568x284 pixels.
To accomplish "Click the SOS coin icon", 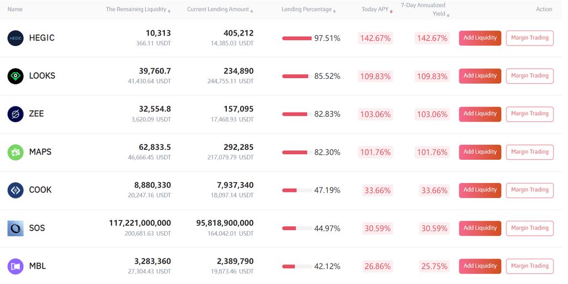I will pos(16,228).
